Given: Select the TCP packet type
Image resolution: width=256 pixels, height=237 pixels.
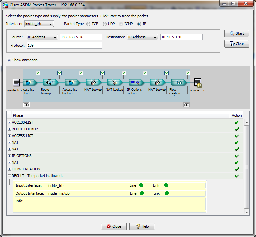Looking at the screenshot, I should click(x=88, y=24).
